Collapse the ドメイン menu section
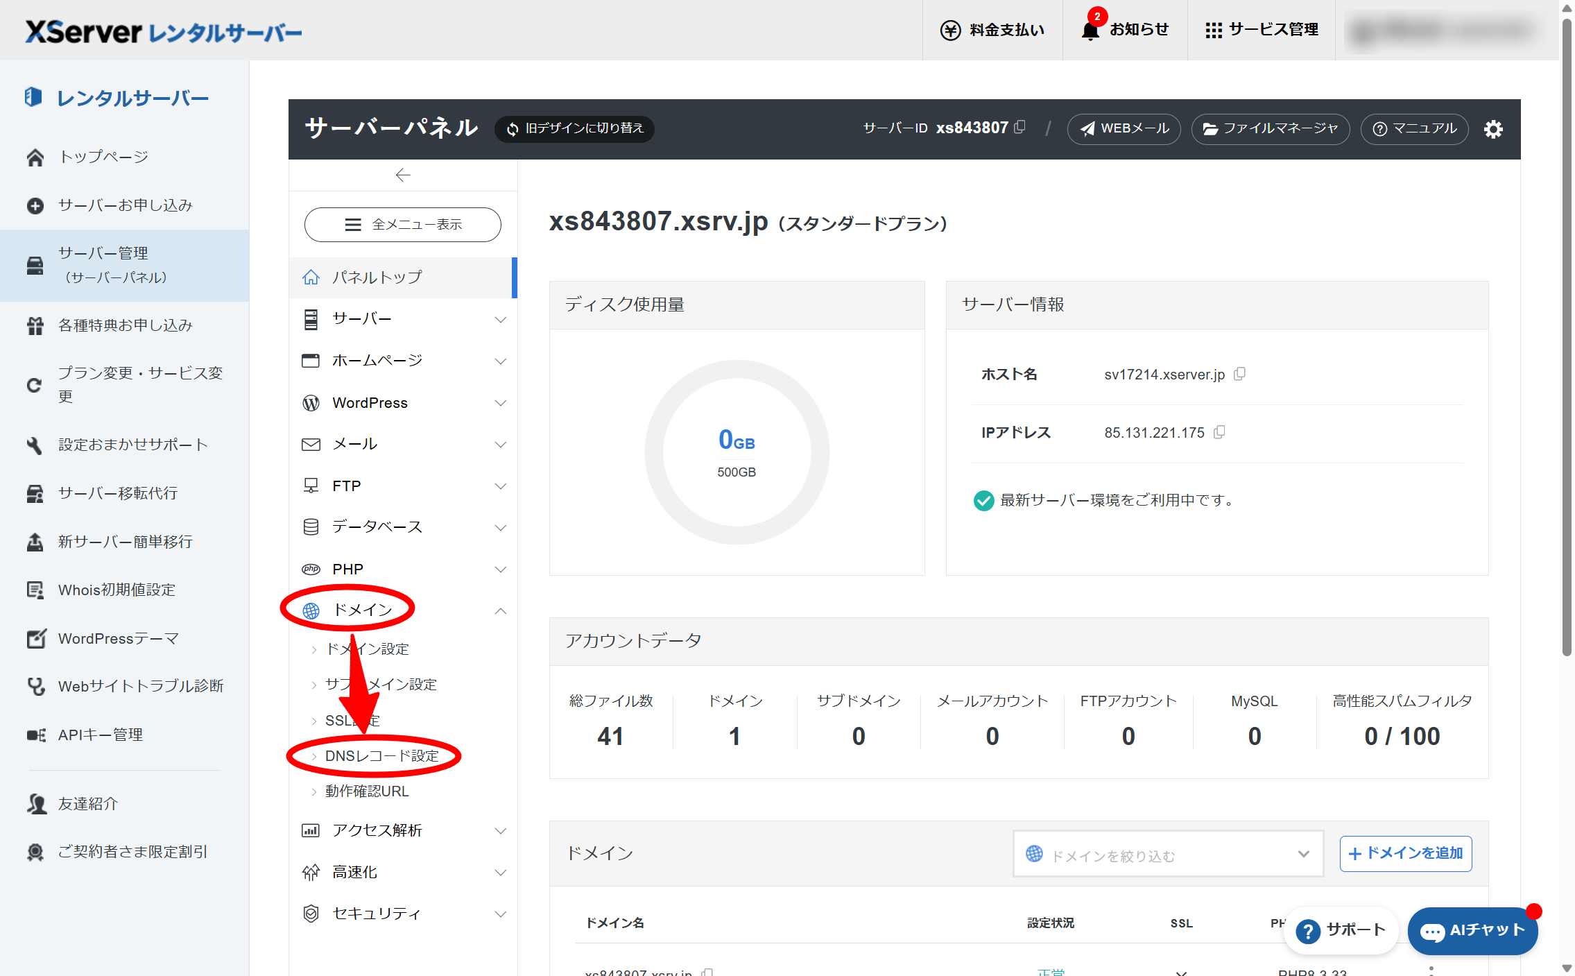The height and width of the screenshot is (976, 1575). 403,610
